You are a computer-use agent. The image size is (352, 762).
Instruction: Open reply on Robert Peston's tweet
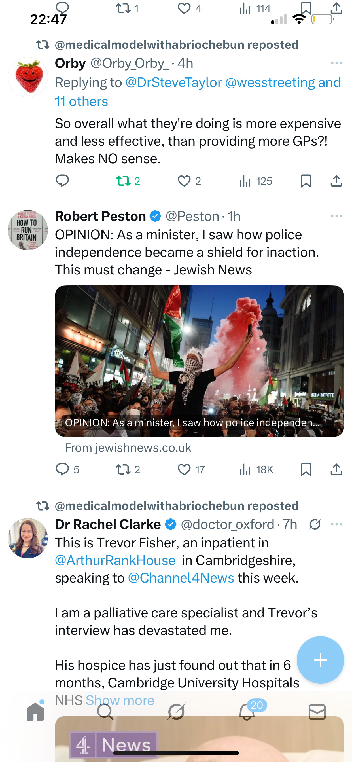tap(62, 469)
